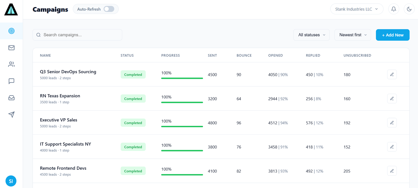Click the IT Support Specialists NY name

pyautogui.click(x=65, y=144)
